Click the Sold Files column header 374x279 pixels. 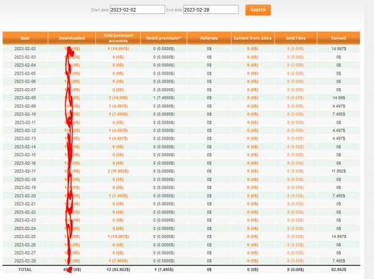point(296,38)
